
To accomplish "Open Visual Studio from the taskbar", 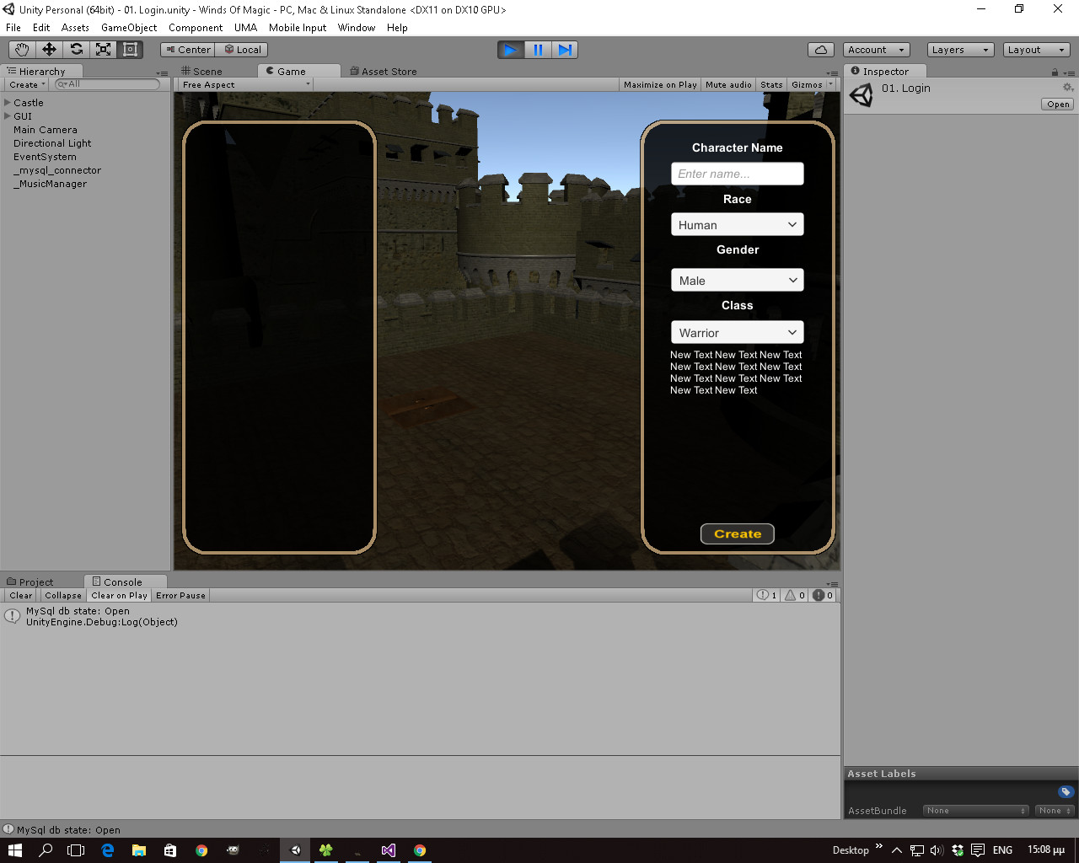I will pyautogui.click(x=388, y=850).
